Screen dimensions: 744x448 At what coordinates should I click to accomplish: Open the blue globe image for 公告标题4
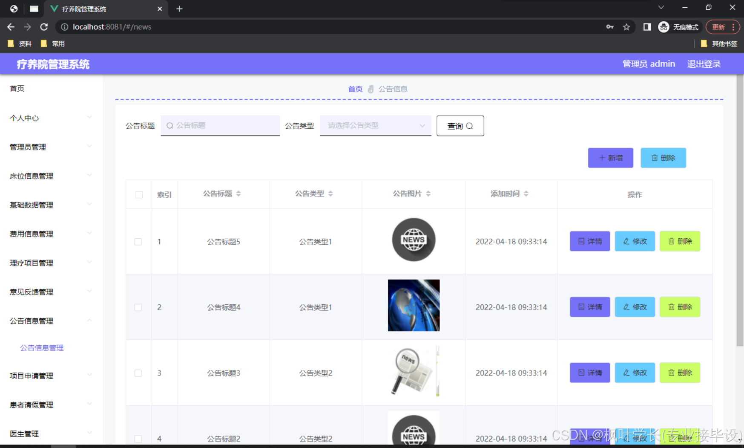pyautogui.click(x=414, y=305)
